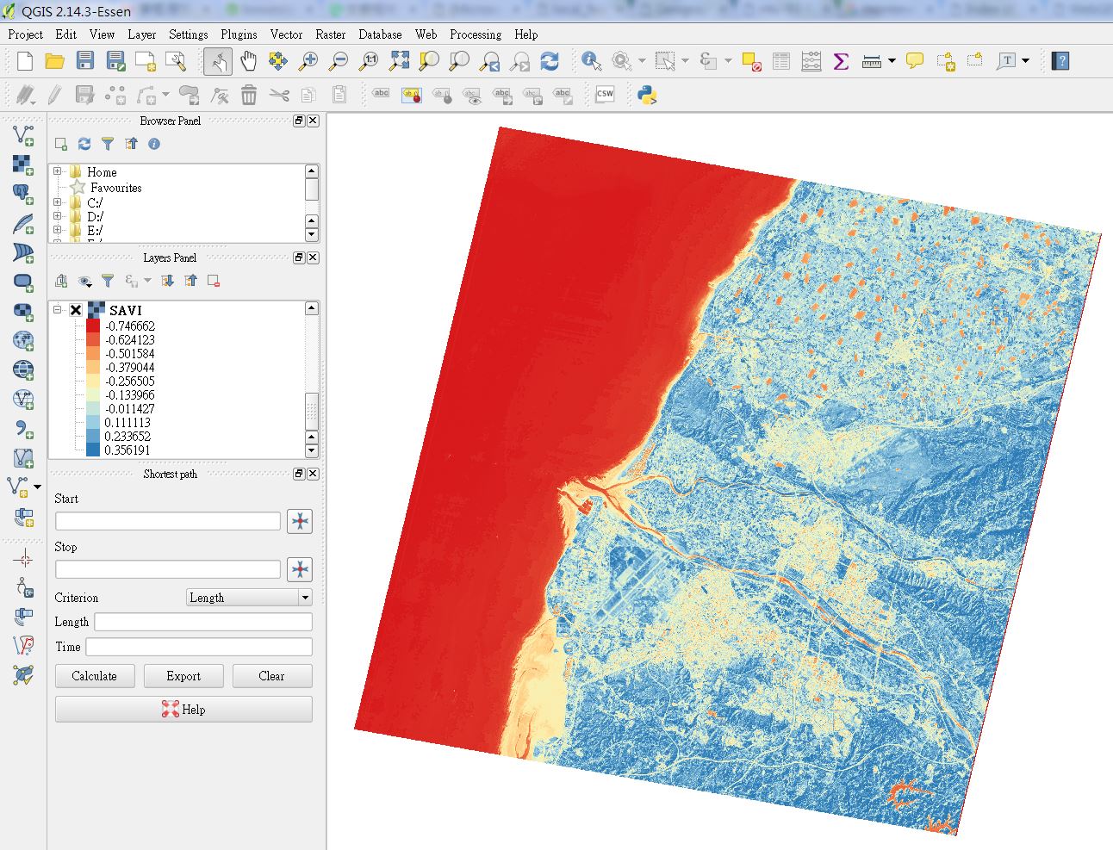
Task: Open the Raster menu
Action: click(x=330, y=34)
